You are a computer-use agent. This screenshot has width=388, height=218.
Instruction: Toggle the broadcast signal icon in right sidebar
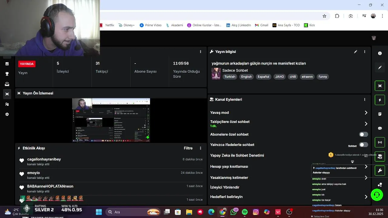380,142
